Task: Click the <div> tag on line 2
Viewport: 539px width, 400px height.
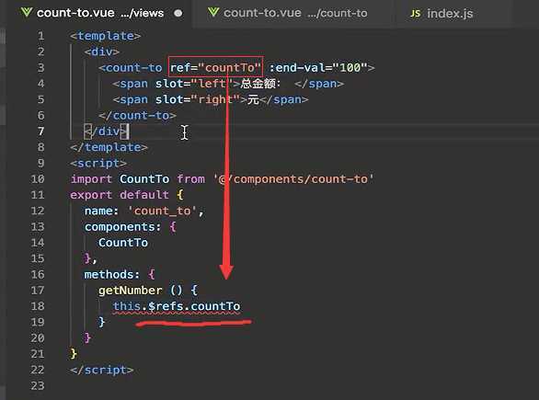Action: pos(102,51)
